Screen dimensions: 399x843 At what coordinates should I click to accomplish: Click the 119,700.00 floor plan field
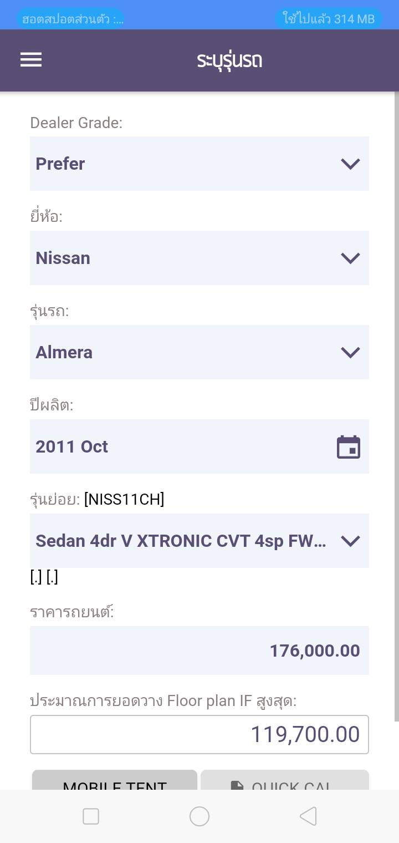click(x=199, y=734)
